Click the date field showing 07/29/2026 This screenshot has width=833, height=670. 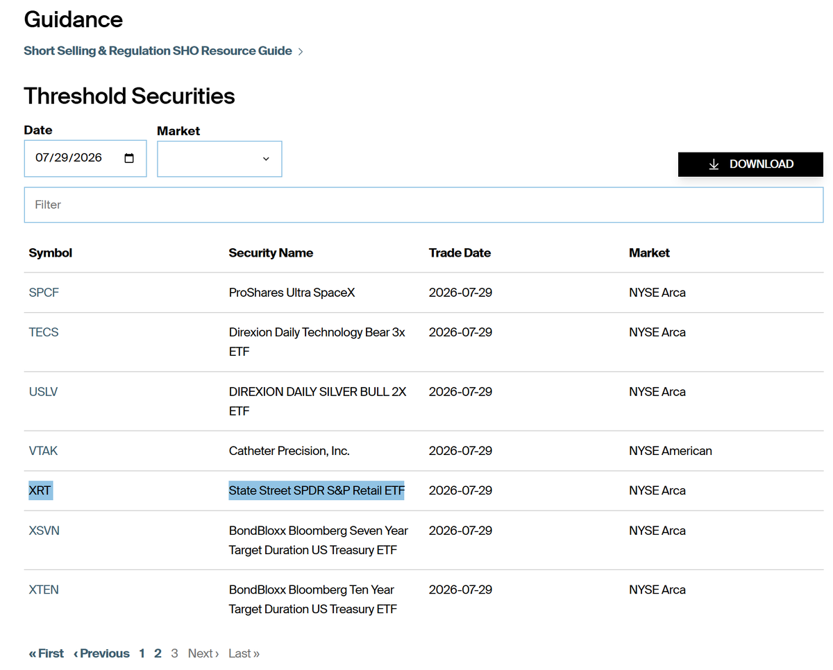(85, 158)
